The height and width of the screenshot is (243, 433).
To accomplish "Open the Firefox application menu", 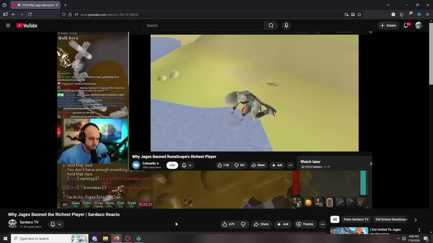I will coord(428,15).
